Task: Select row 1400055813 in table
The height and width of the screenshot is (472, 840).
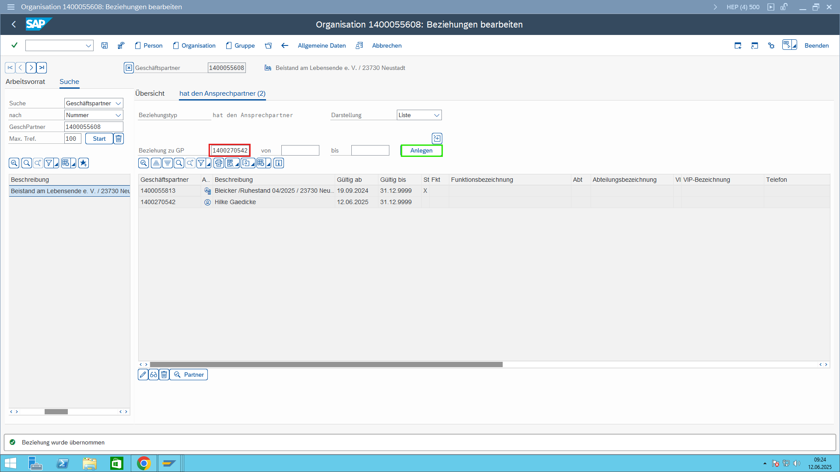Action: 484,191
